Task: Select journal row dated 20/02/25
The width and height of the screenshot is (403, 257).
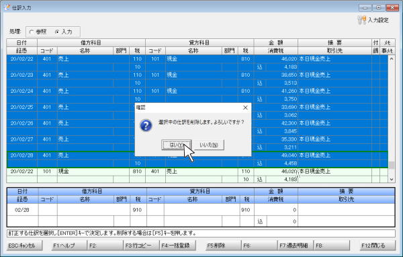Action: click(x=197, y=111)
